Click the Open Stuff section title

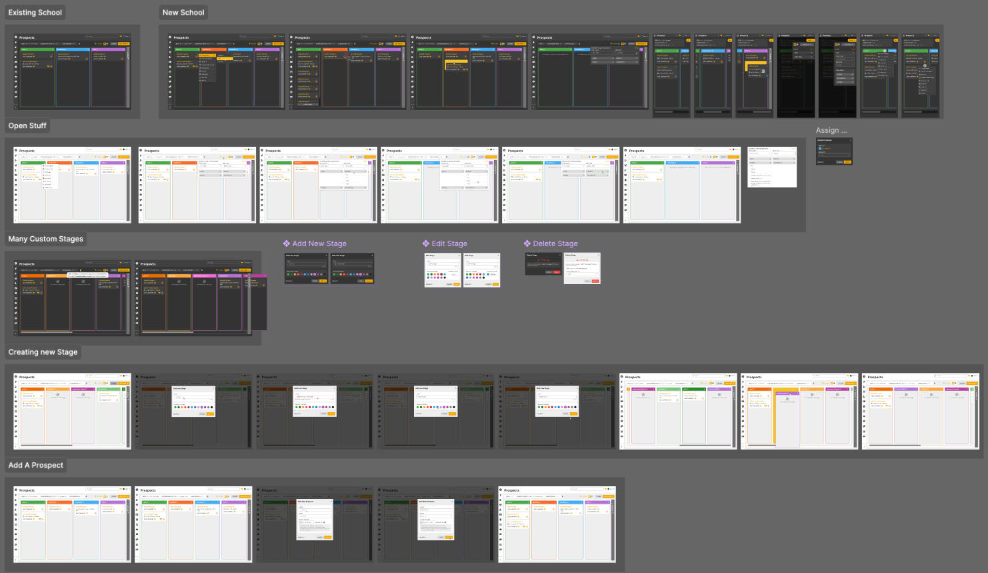coord(27,125)
